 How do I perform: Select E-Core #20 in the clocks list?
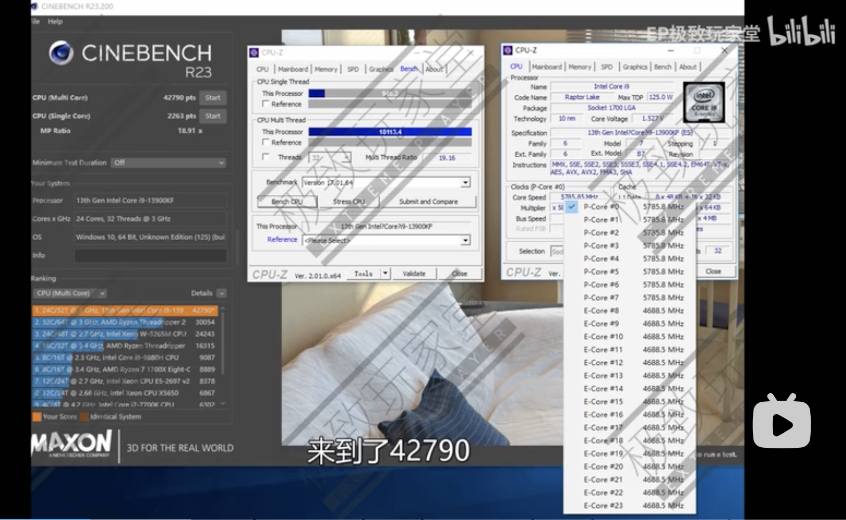tap(630, 467)
